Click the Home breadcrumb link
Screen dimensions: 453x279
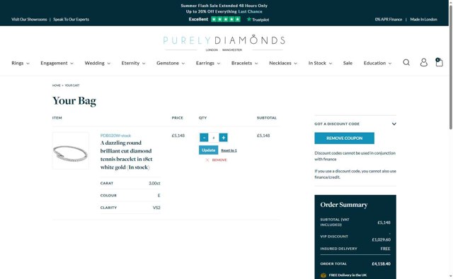pos(57,85)
